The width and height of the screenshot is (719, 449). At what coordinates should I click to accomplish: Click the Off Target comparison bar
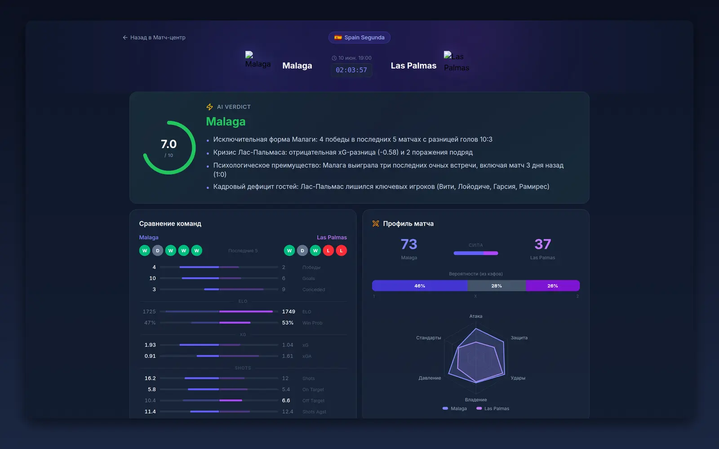click(x=219, y=401)
